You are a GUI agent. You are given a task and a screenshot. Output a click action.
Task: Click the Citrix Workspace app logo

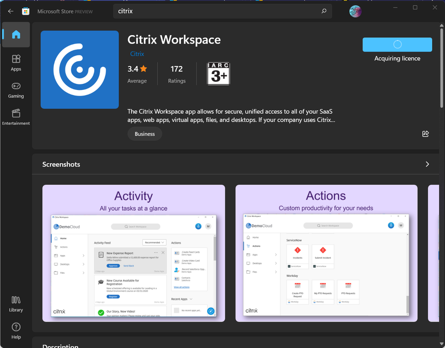point(80,70)
